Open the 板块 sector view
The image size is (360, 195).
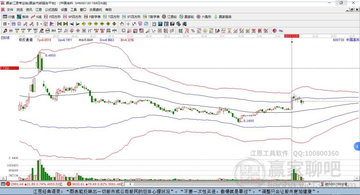point(23,17)
